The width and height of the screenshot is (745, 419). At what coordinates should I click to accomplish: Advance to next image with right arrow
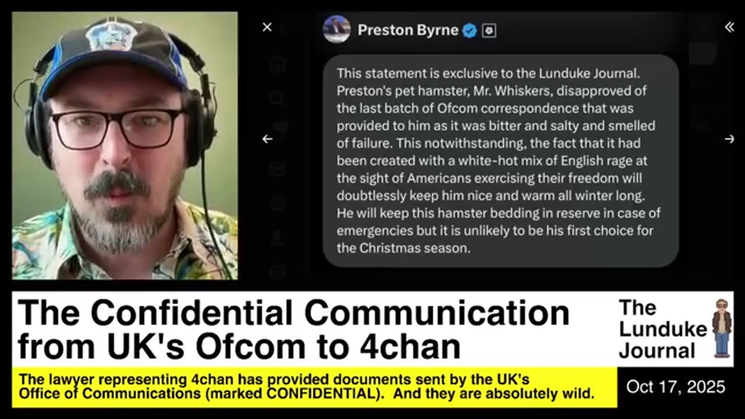coord(729,139)
